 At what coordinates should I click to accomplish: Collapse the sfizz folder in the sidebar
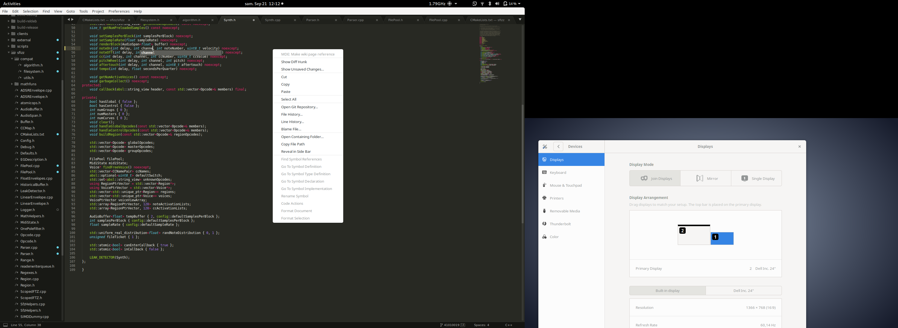[9, 52]
